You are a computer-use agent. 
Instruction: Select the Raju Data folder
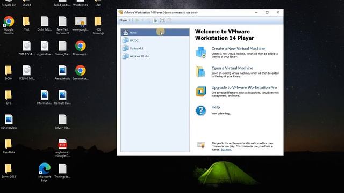tap(9, 146)
